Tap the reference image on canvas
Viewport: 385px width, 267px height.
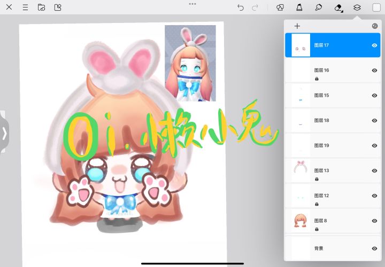click(x=190, y=63)
